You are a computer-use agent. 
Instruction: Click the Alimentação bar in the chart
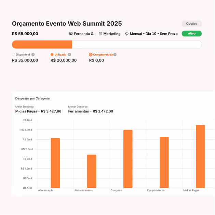click(x=55, y=163)
